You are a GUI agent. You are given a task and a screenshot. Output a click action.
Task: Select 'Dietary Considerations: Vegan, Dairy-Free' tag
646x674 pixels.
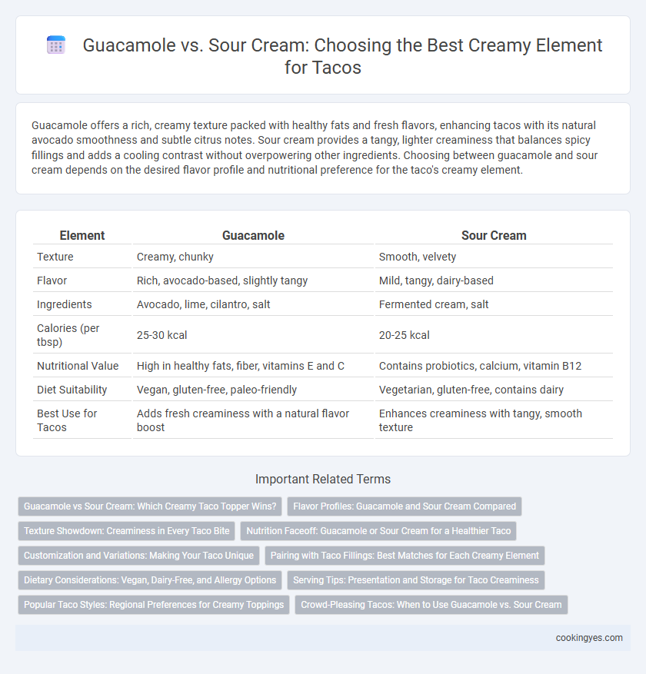point(150,580)
